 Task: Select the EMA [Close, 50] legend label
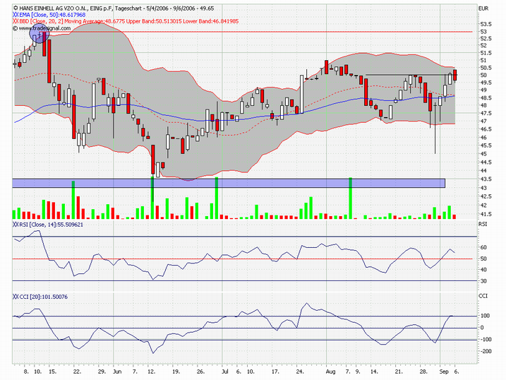tap(43, 14)
